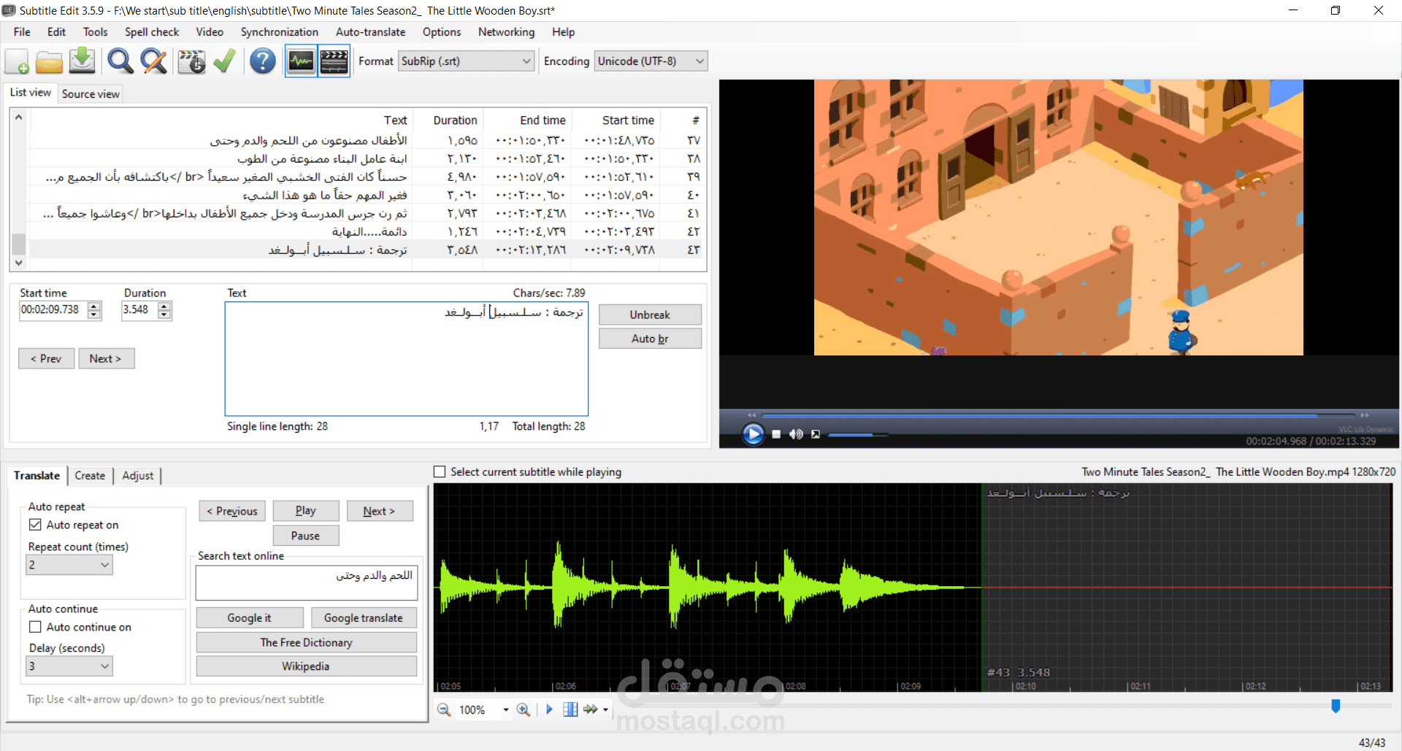Go to subtitle with '< Prev' button

pyautogui.click(x=46, y=358)
